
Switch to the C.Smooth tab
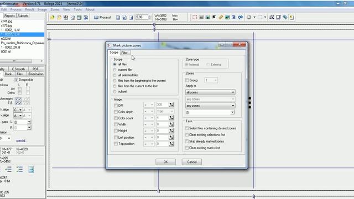[x=18, y=69]
